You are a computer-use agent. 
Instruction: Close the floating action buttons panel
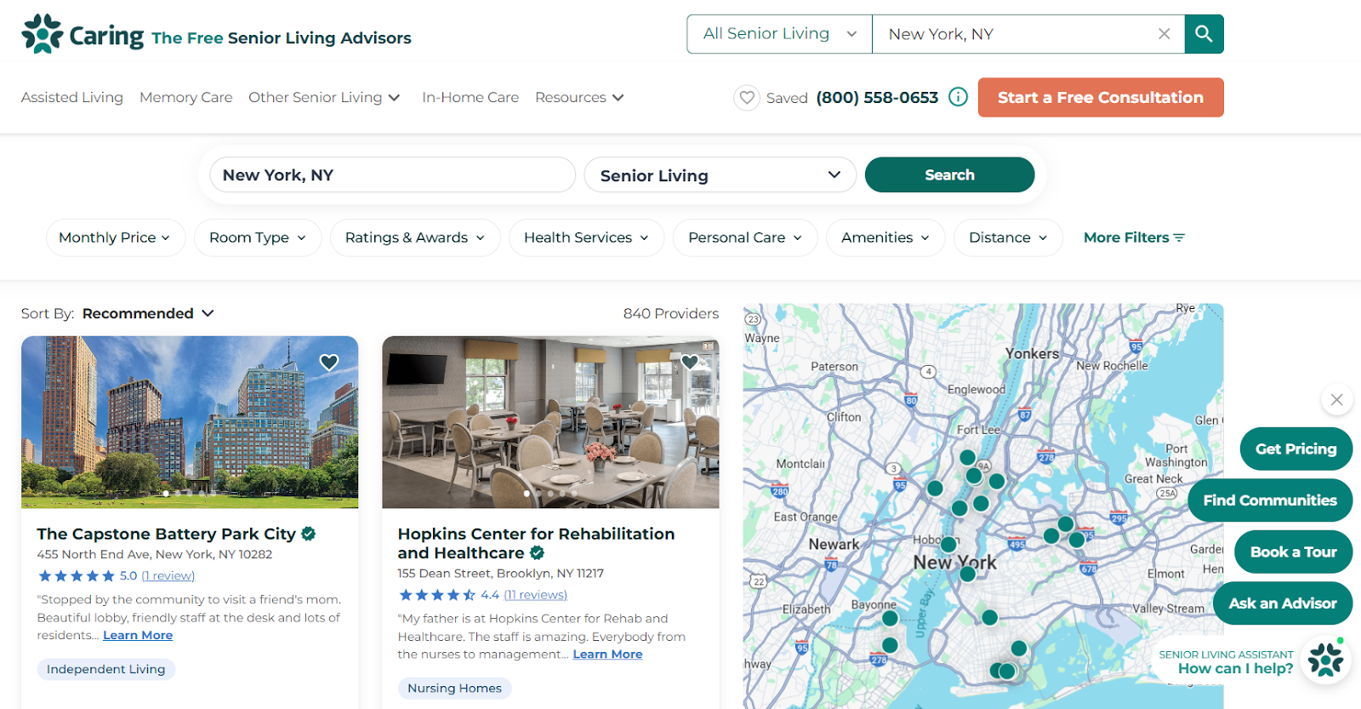[1336, 399]
